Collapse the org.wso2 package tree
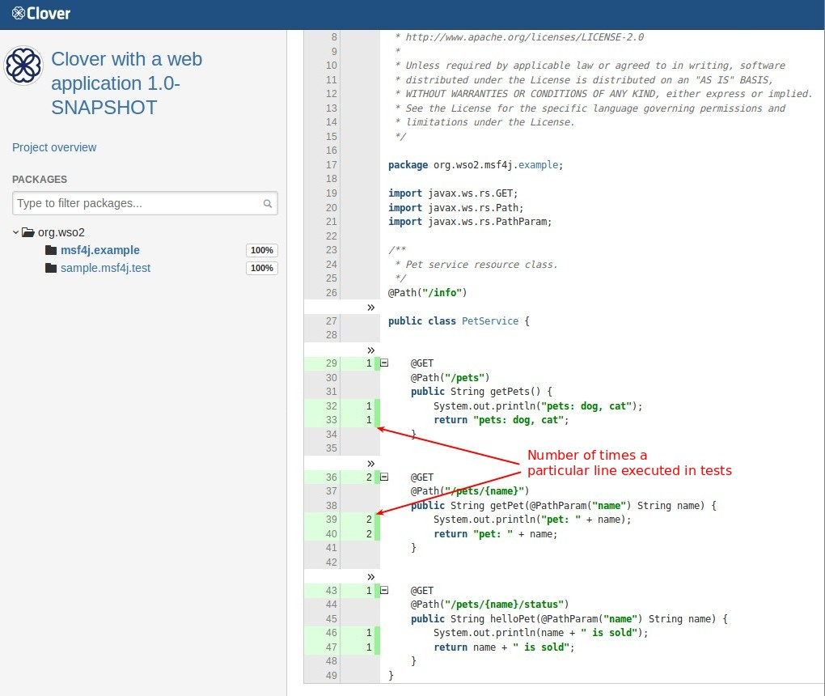Viewport: 825px width, 696px height. (x=15, y=232)
